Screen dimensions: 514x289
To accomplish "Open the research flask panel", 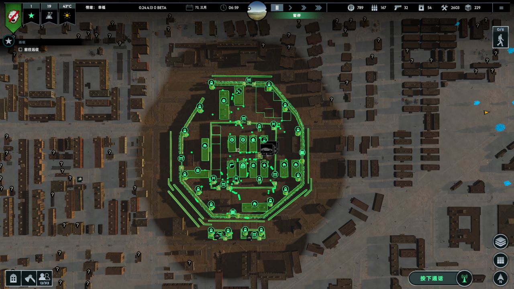I will pyautogui.click(x=49, y=15).
